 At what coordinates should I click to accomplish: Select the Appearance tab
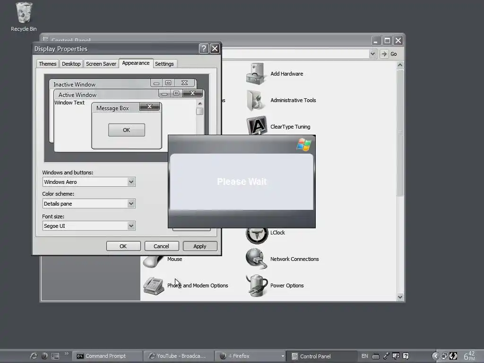(136, 63)
